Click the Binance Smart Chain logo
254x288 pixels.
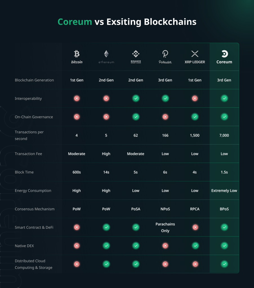(136, 54)
